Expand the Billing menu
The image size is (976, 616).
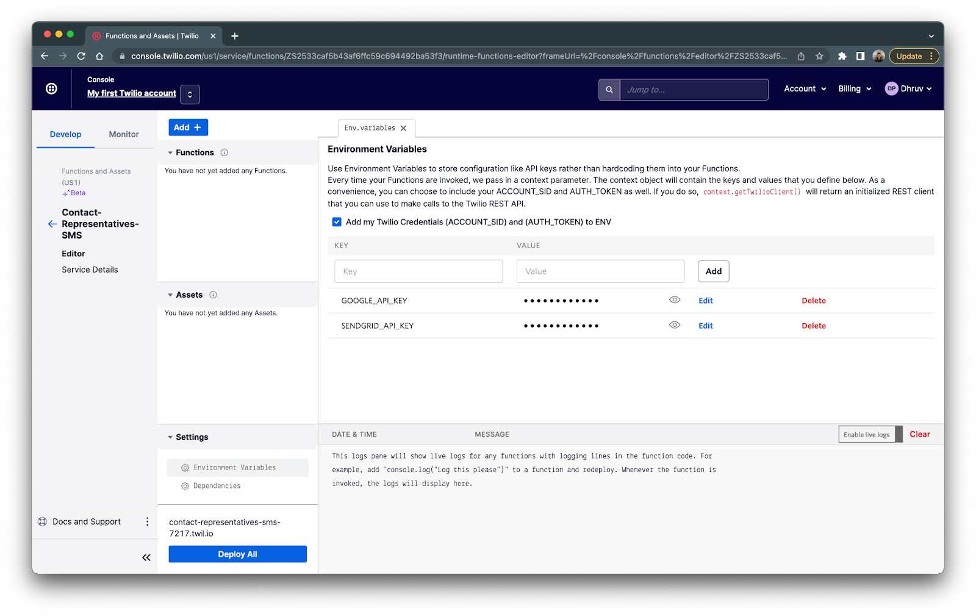(x=855, y=89)
